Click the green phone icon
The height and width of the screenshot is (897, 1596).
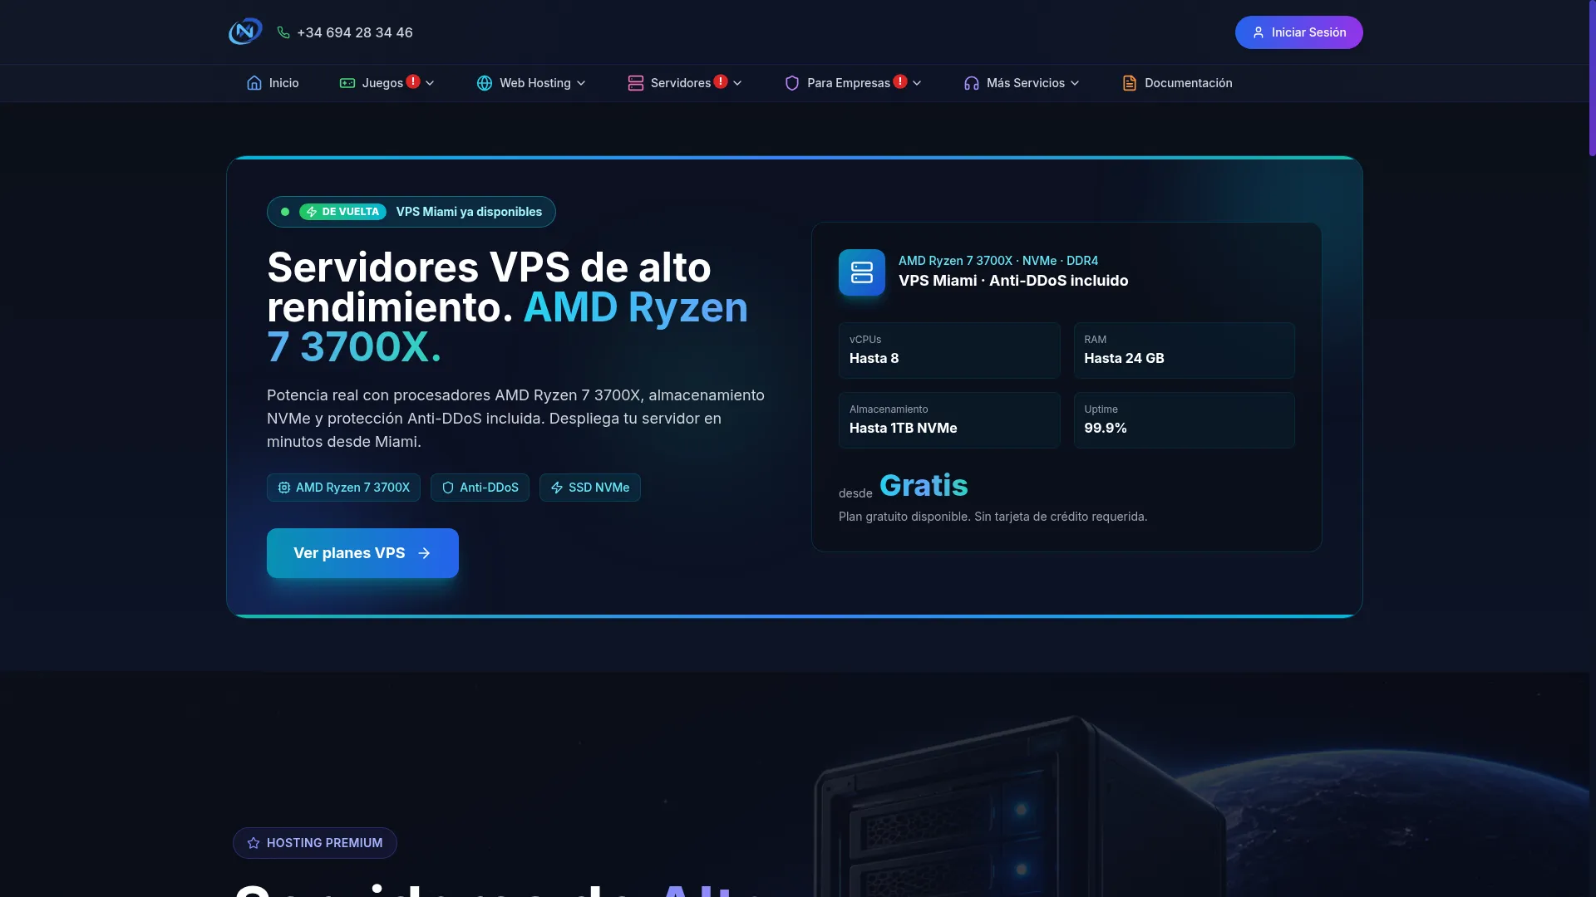[x=283, y=32]
